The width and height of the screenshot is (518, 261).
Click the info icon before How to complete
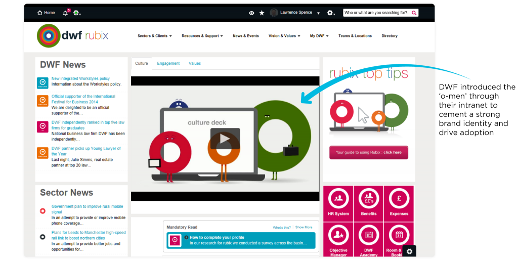[x=186, y=238]
